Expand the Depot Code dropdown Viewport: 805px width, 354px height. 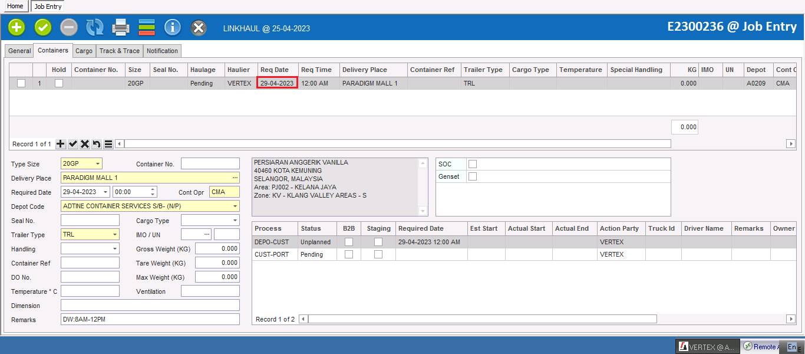coord(235,206)
